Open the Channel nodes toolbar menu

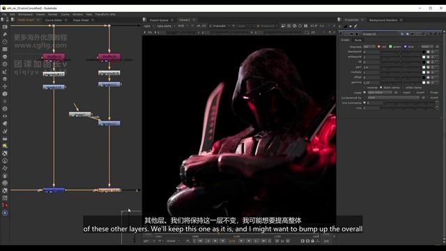pos(5,49)
